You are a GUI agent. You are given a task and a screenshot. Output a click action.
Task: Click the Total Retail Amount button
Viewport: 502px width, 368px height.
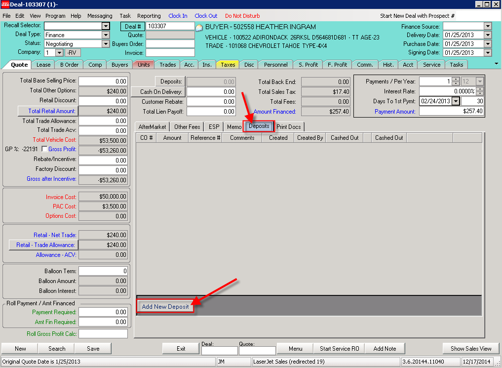[48, 111]
